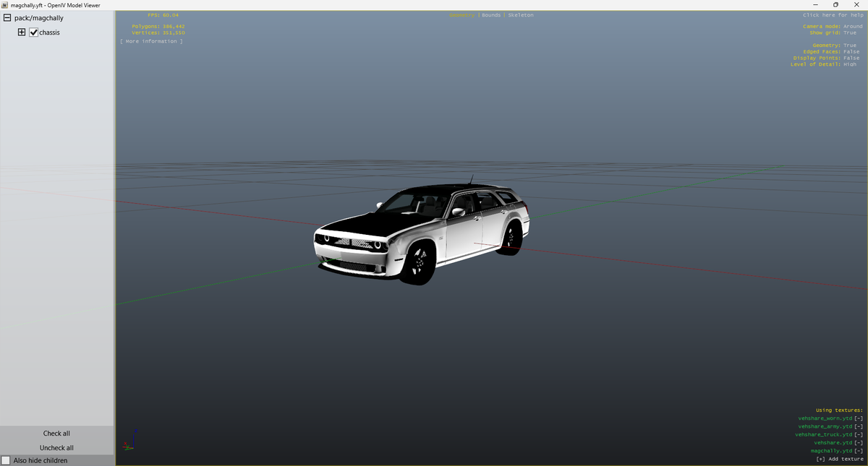Remove vehshare_worn.ytd via its [-] icon
Viewport: 868px width, 466px height.
859,418
